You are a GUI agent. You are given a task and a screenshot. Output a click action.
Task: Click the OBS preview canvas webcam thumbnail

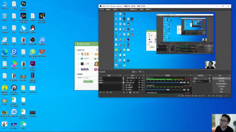pyautogui.click(x=210, y=65)
